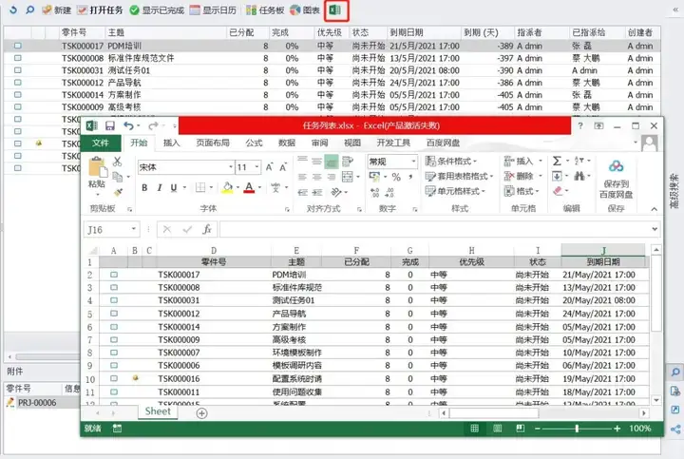Click the Cut scissors icon

pos(118,162)
